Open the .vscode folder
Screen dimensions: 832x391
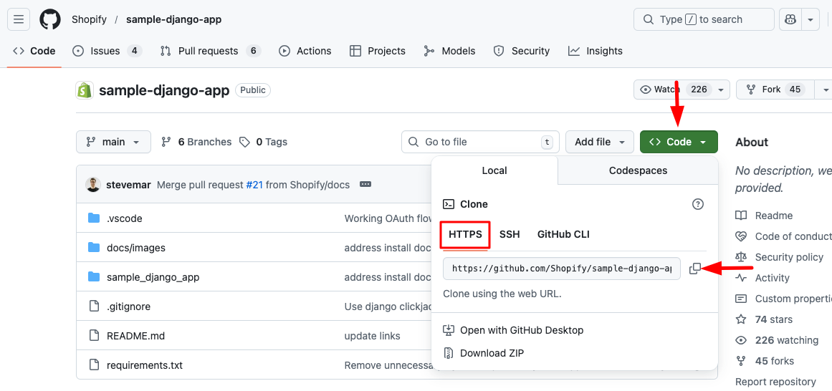124,218
